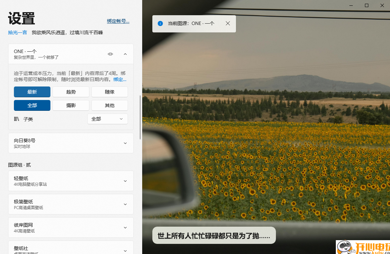Select the 趋势 filter
The height and width of the screenshot is (254, 390).
tap(71, 92)
